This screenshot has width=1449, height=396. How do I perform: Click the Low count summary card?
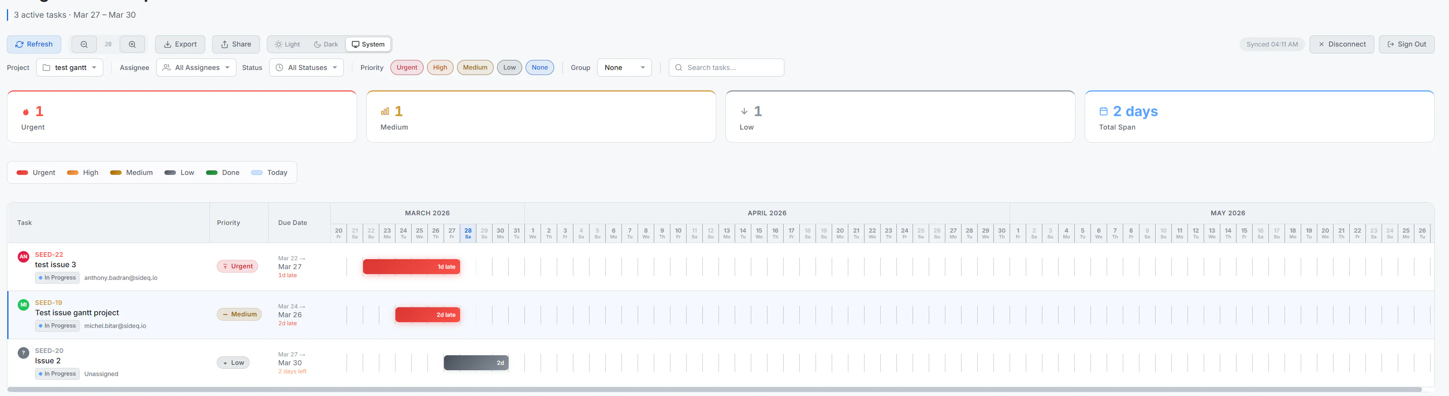click(x=900, y=116)
